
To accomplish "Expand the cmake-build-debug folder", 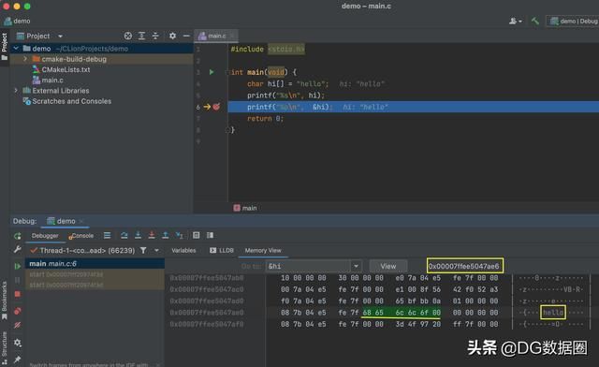I will 25,59.
